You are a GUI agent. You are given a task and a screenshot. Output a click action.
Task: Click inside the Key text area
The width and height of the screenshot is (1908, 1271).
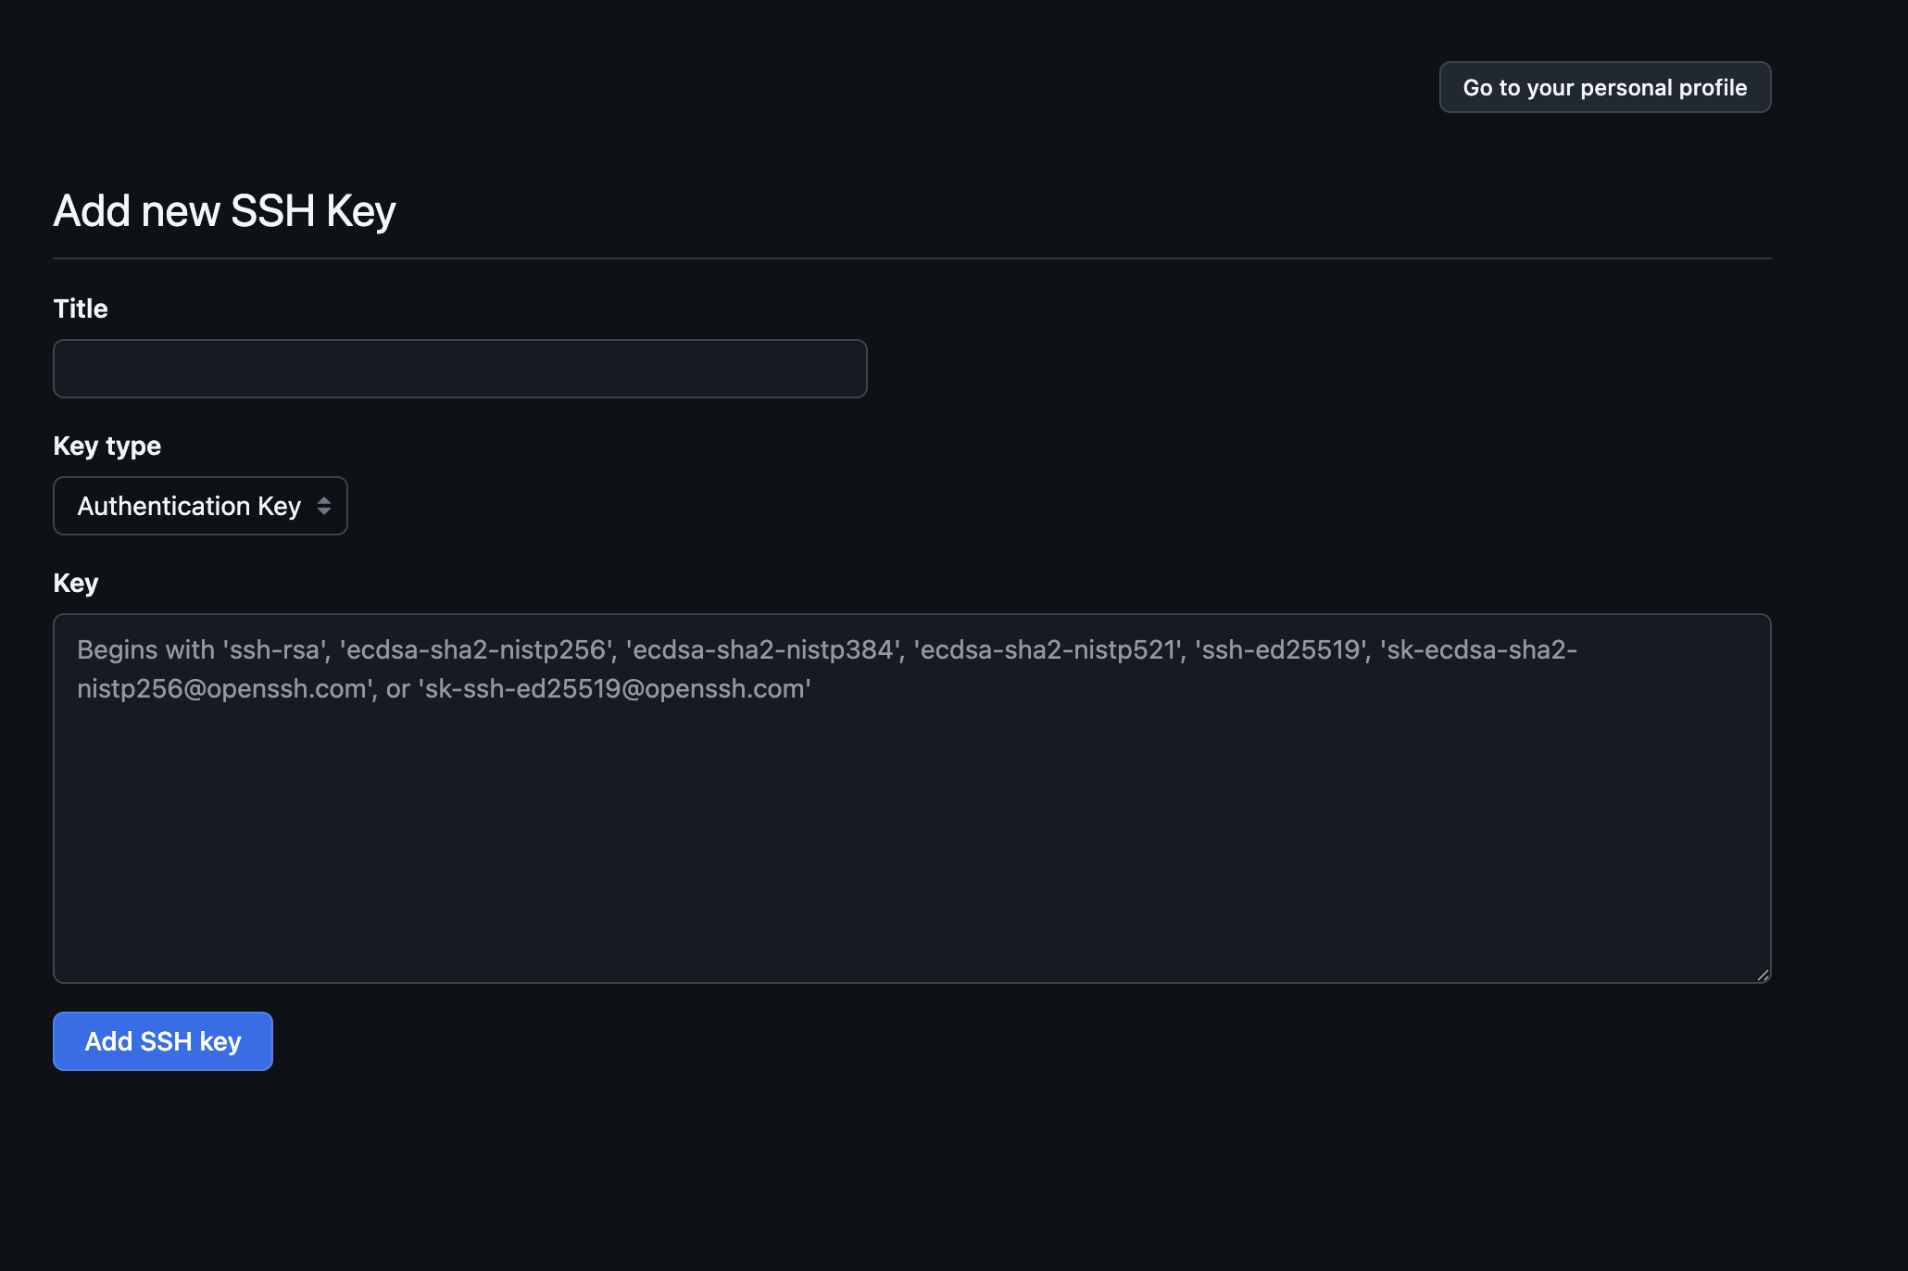tap(912, 799)
